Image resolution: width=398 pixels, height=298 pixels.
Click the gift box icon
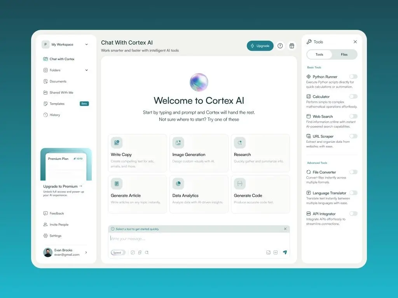(x=292, y=46)
